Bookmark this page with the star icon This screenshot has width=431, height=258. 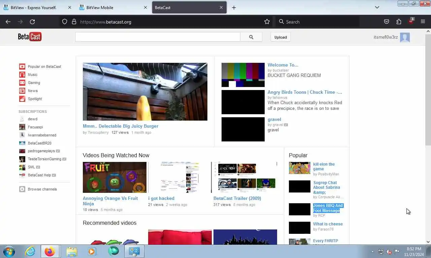coord(267,22)
